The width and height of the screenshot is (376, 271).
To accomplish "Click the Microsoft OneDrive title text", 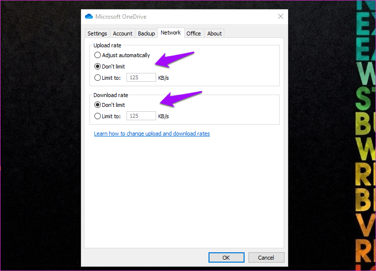I will point(121,16).
